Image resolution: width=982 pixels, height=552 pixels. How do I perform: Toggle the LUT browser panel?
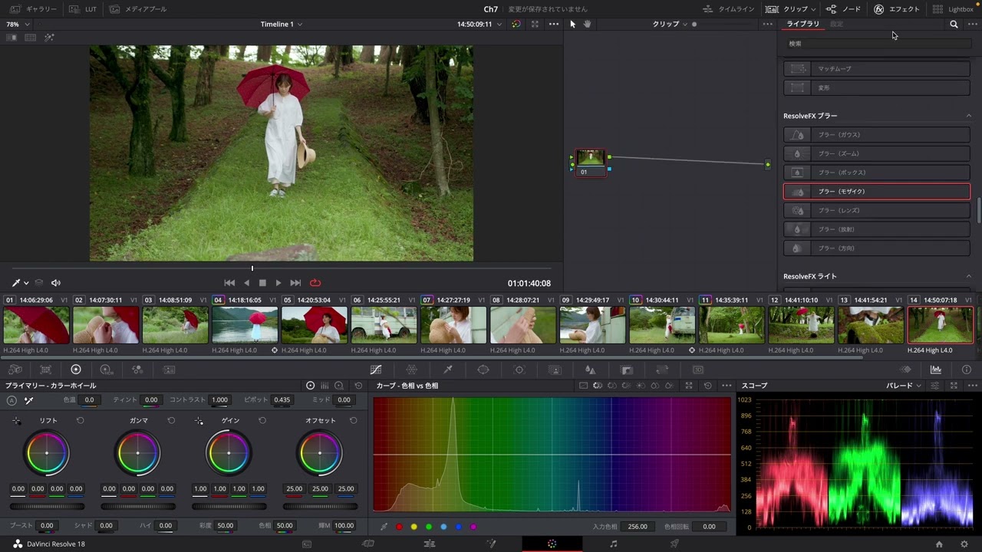coord(83,9)
